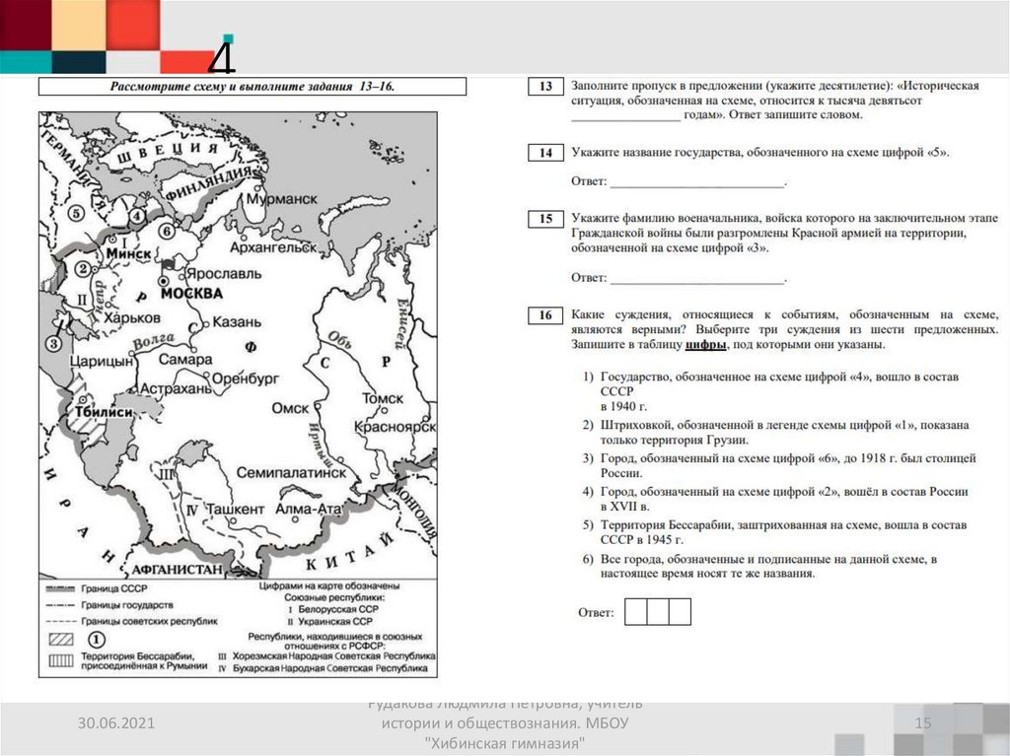Click the ШВЕЦИЯ country label

[168, 155]
